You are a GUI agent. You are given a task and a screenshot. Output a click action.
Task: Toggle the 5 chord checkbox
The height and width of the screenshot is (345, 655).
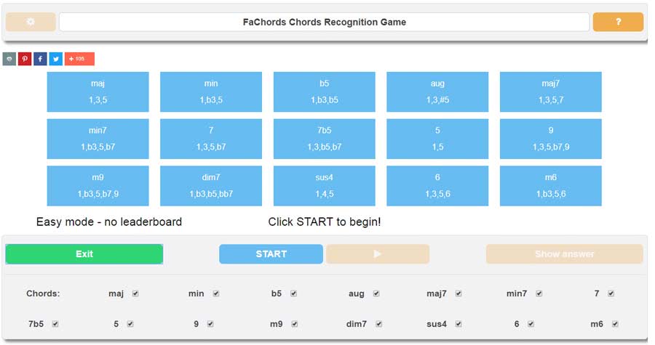point(130,324)
